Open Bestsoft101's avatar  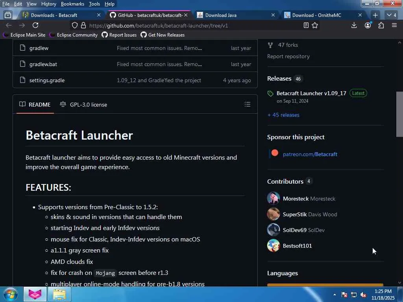click(x=273, y=245)
